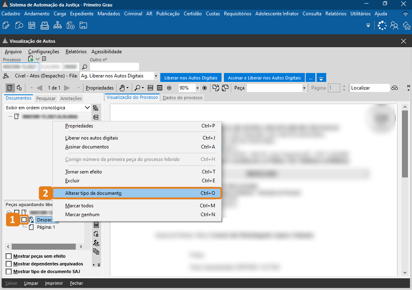The height and width of the screenshot is (290, 412).
Task: Click the trash icon in side strip
Action: tap(96, 225)
